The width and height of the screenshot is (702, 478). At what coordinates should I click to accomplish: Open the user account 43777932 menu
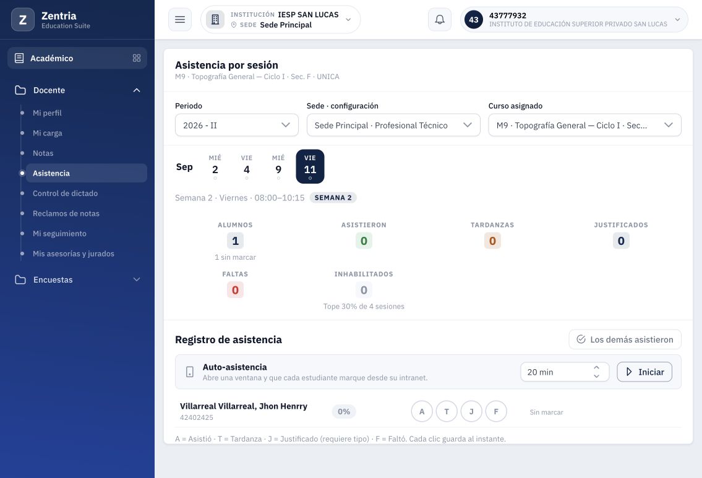(x=574, y=20)
